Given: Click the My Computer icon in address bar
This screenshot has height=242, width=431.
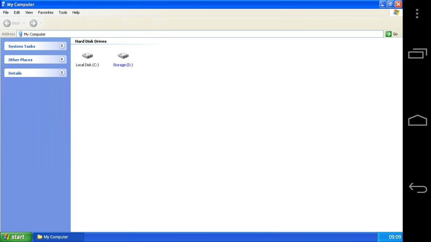Looking at the screenshot, I should point(20,34).
